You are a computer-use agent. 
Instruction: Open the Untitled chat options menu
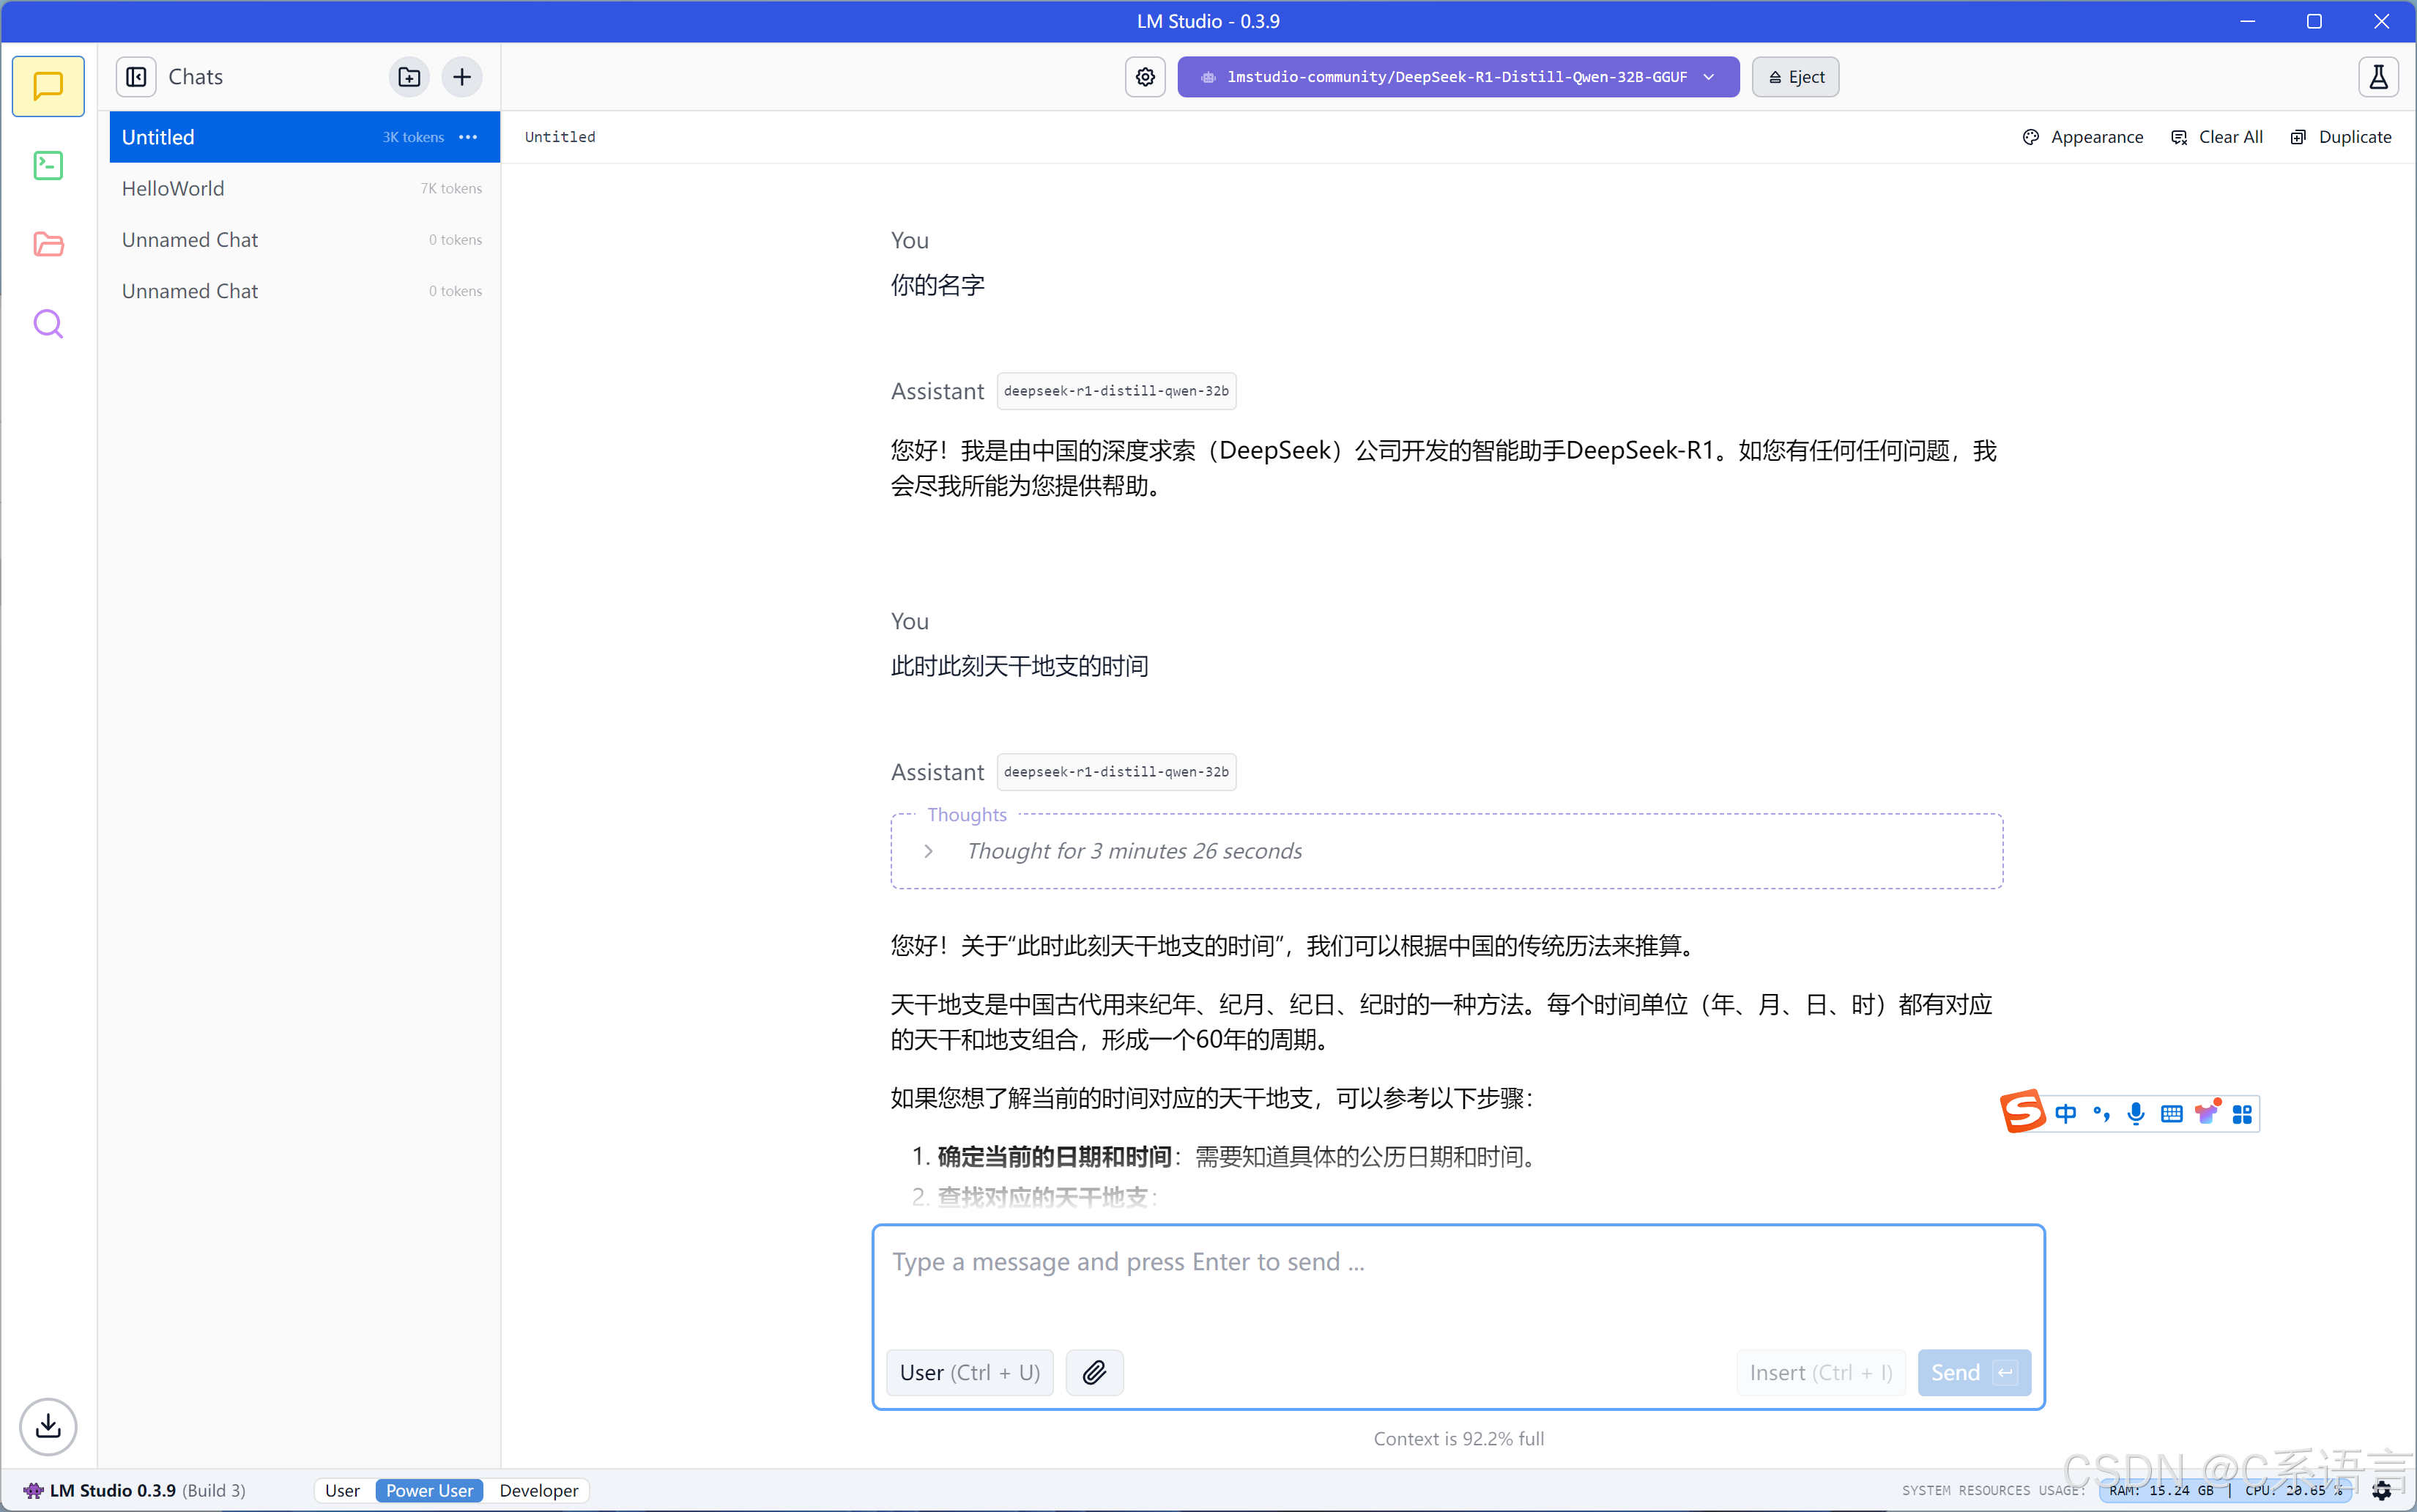(468, 137)
